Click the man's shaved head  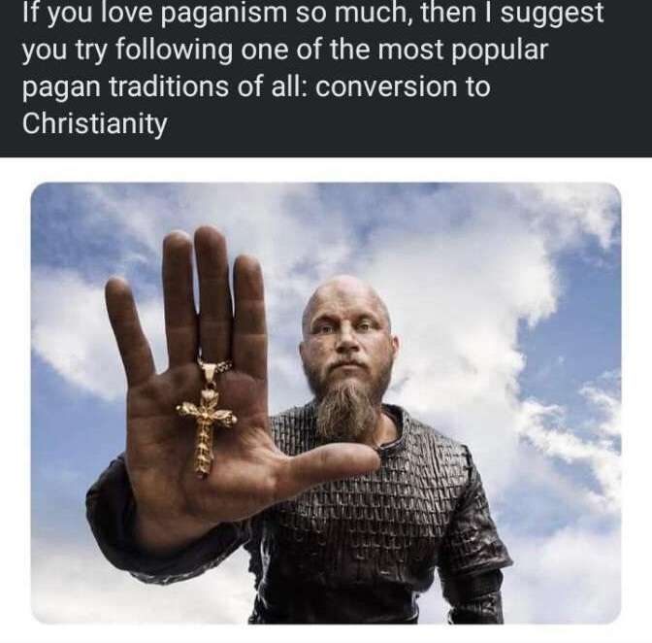[343, 295]
